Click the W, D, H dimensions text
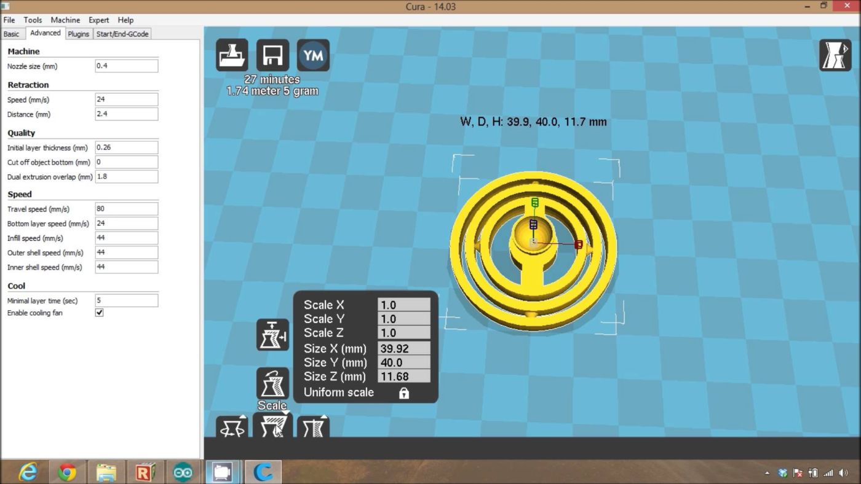861x484 pixels. coord(533,122)
